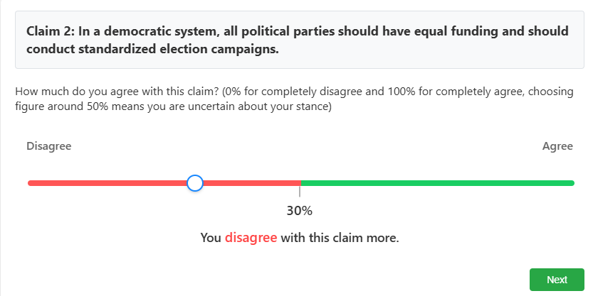Screen dimensions: 593x296
Task: Click the "Disagree" label above the slider
Action: (48, 146)
